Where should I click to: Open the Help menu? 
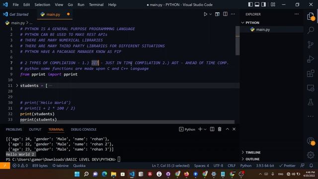click(112, 4)
